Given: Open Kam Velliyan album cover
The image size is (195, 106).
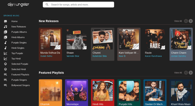Looking at the screenshot, I should point(129,39).
